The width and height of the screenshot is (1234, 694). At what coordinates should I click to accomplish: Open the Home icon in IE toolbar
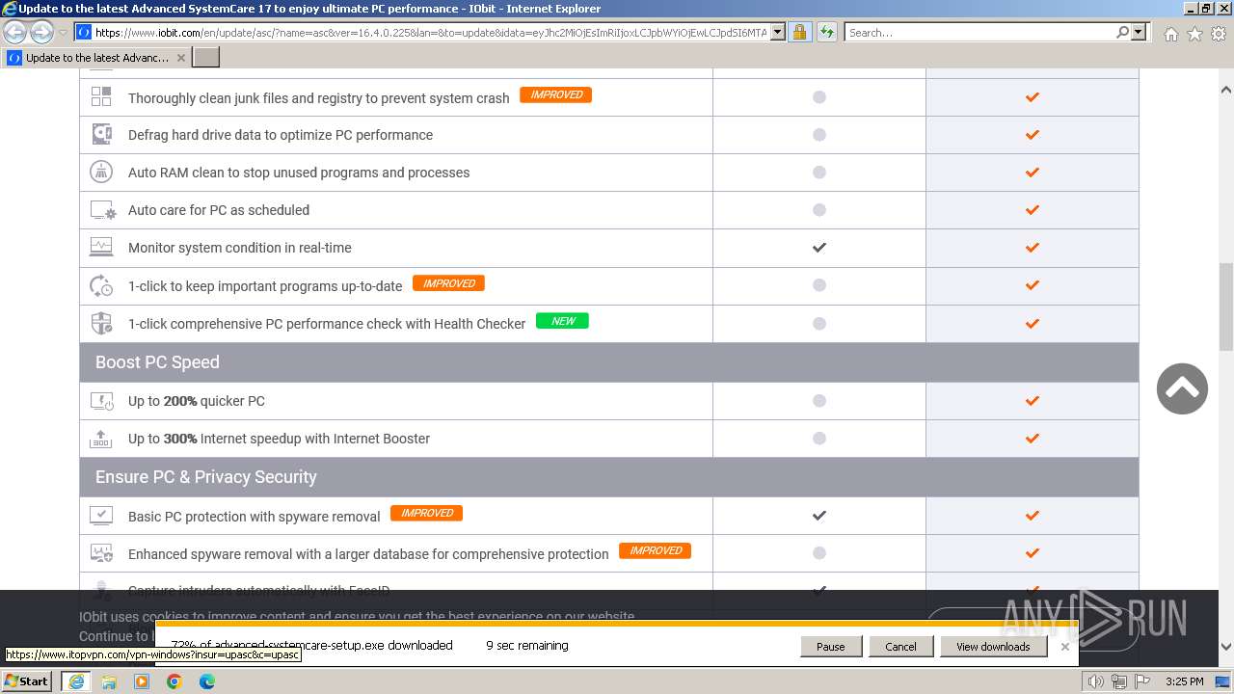click(x=1170, y=34)
